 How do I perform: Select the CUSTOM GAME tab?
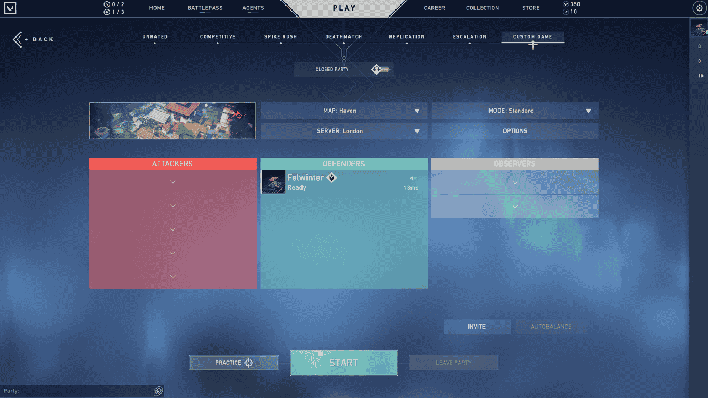(533, 37)
